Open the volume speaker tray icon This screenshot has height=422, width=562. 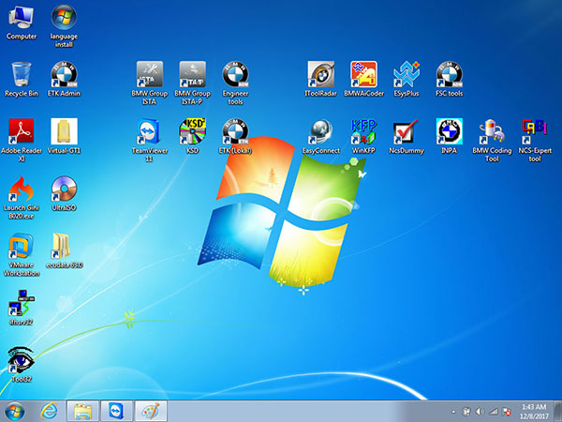click(x=481, y=411)
